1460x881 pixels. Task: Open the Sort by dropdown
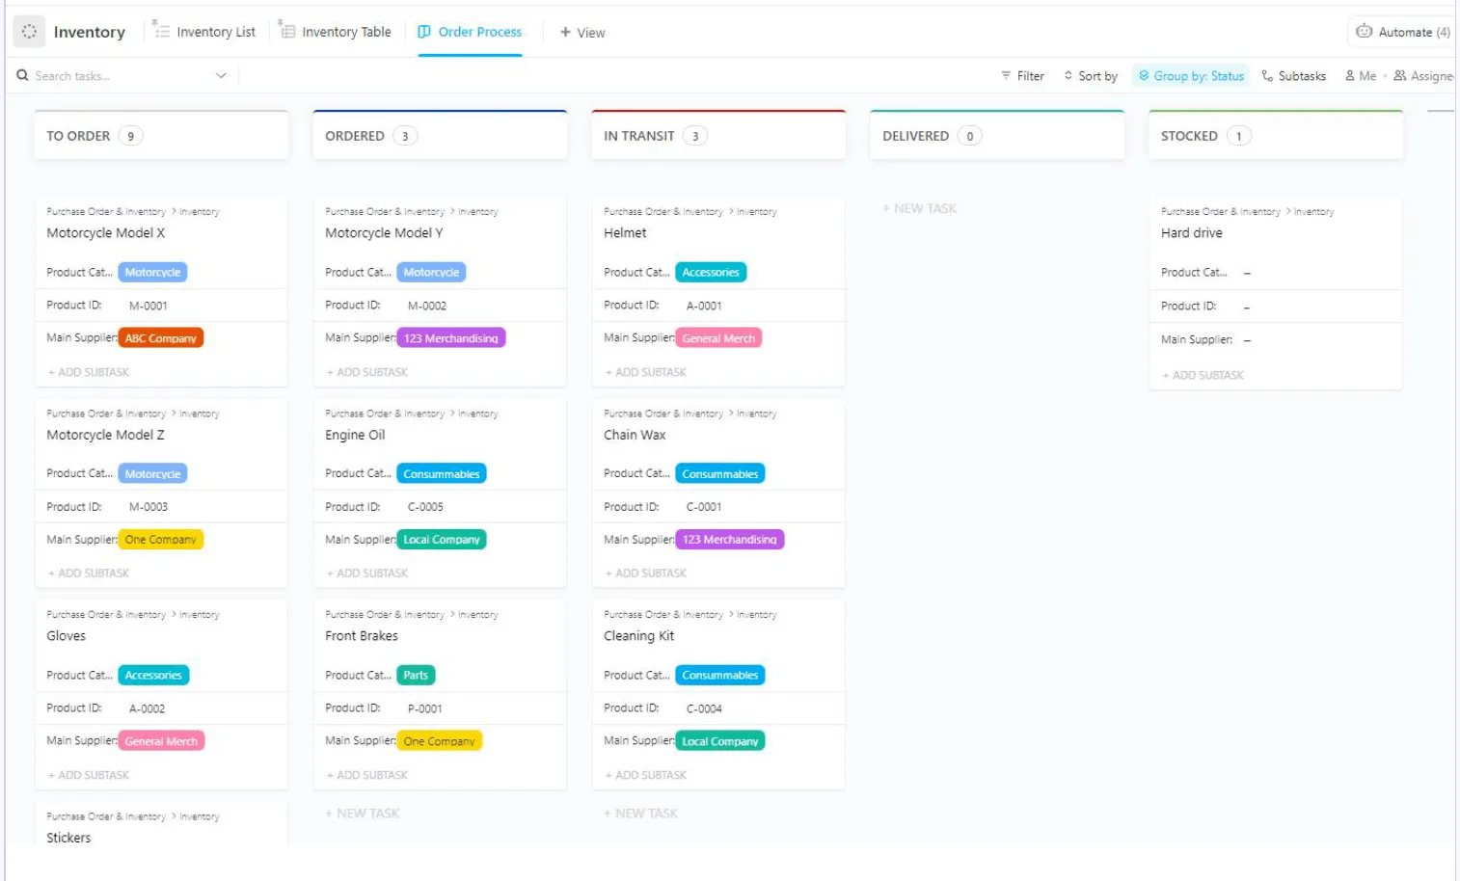coord(1091,75)
